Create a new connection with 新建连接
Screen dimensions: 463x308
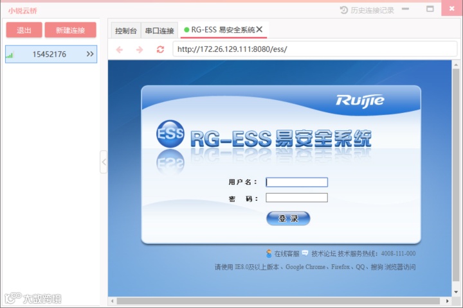pyautogui.click(x=70, y=30)
